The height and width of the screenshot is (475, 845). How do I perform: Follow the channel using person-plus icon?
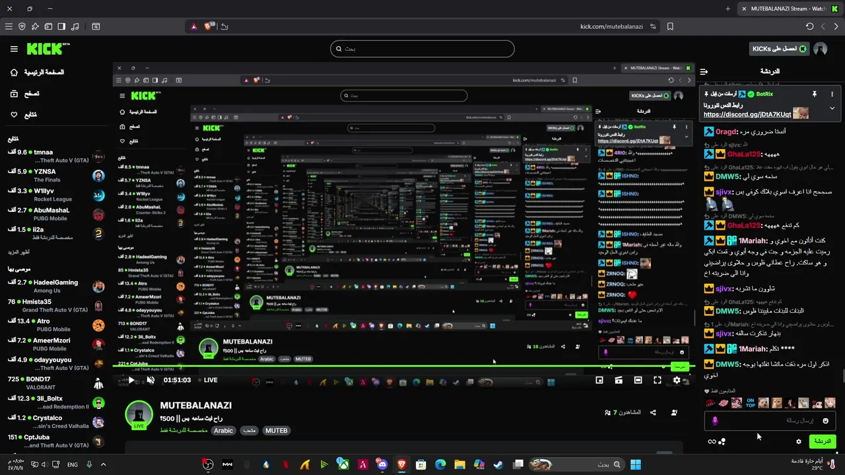674,412
